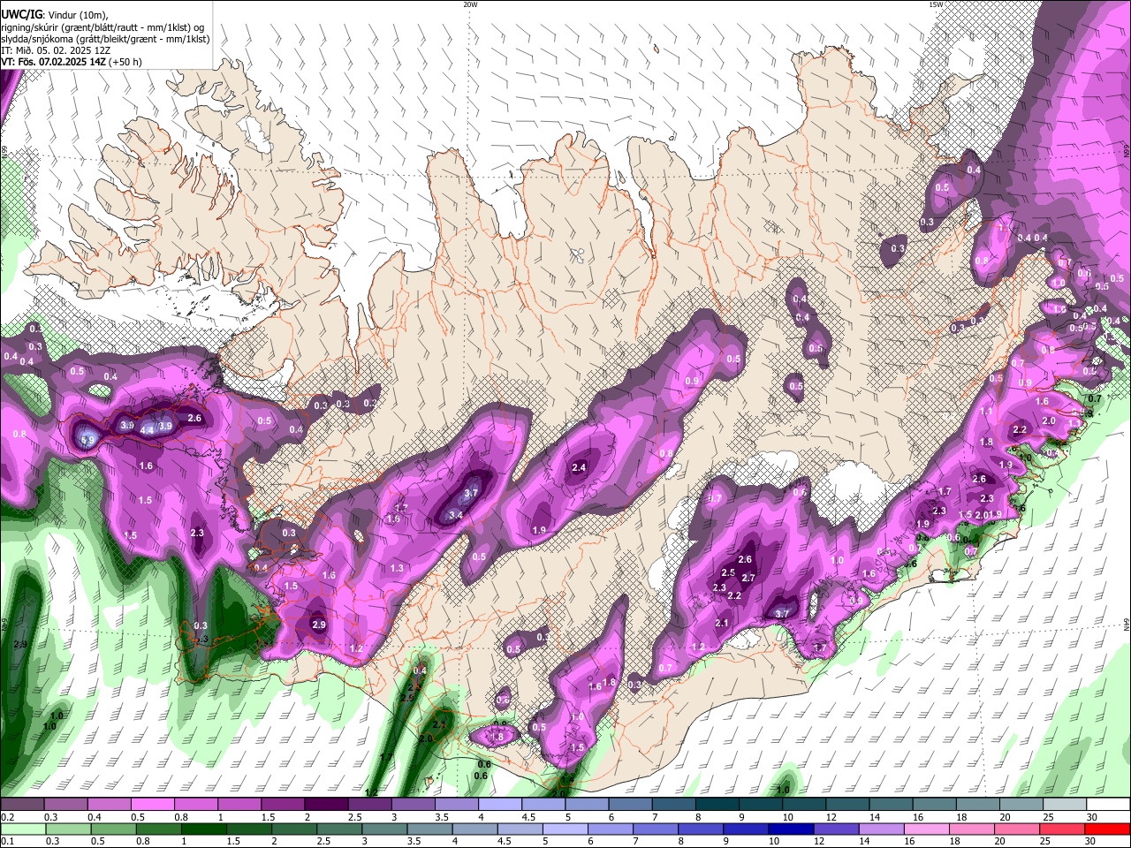Viewport: 1131px width, 848px height.
Task: Click the "(+50 h)" forecast offset
Action: tap(125, 62)
